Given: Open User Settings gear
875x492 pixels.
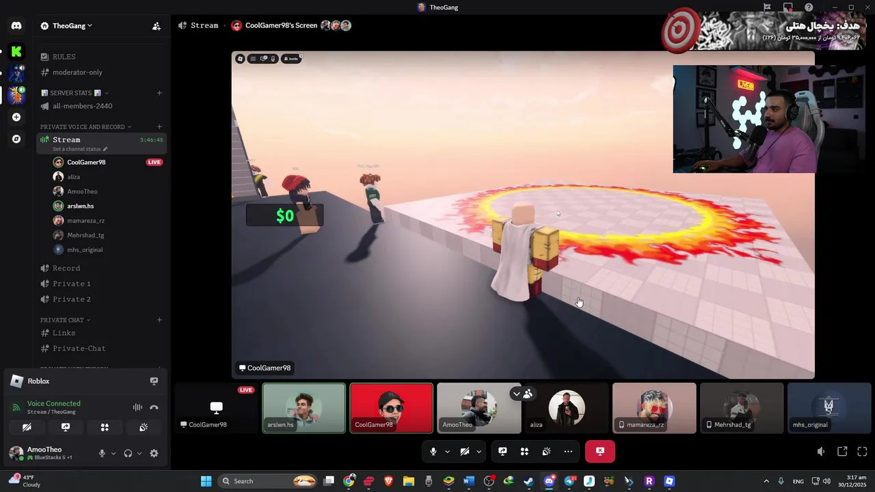Looking at the screenshot, I should (x=154, y=453).
